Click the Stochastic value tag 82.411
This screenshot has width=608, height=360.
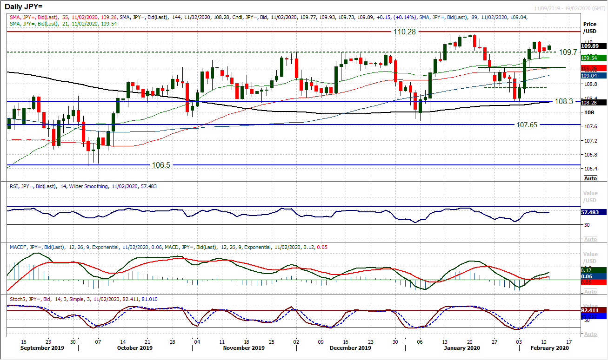coord(594,310)
